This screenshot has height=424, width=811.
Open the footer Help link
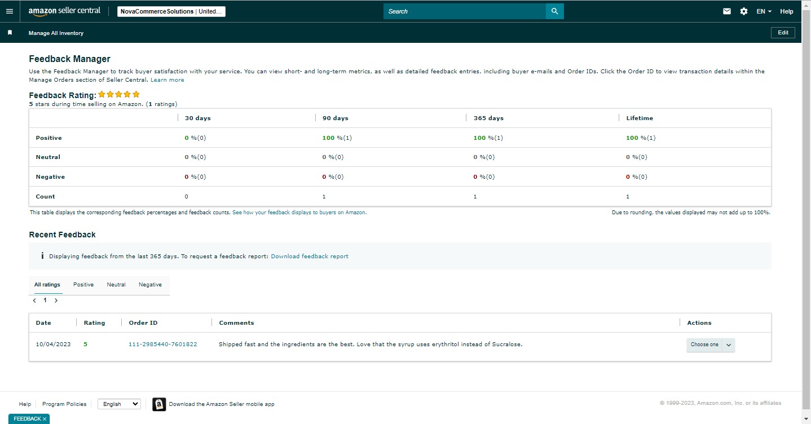[25, 404]
